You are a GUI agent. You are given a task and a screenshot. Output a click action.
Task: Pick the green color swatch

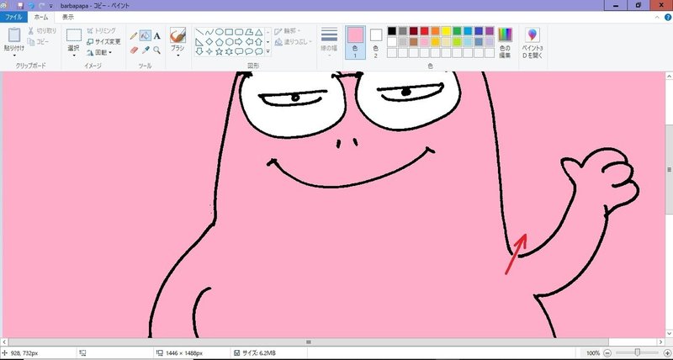tap(457, 31)
